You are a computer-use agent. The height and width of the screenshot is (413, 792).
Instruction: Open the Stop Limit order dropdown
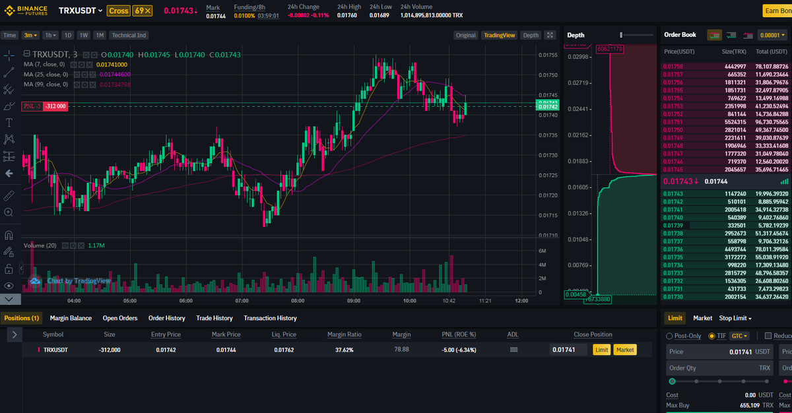pyautogui.click(x=737, y=318)
